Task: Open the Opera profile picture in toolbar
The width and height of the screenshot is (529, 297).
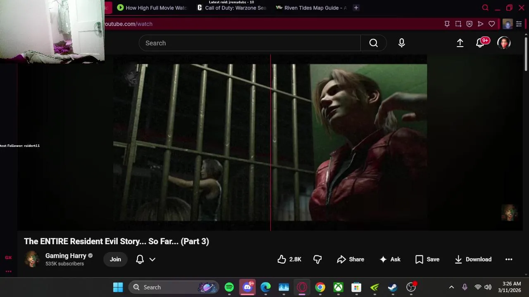Action: (x=508, y=24)
